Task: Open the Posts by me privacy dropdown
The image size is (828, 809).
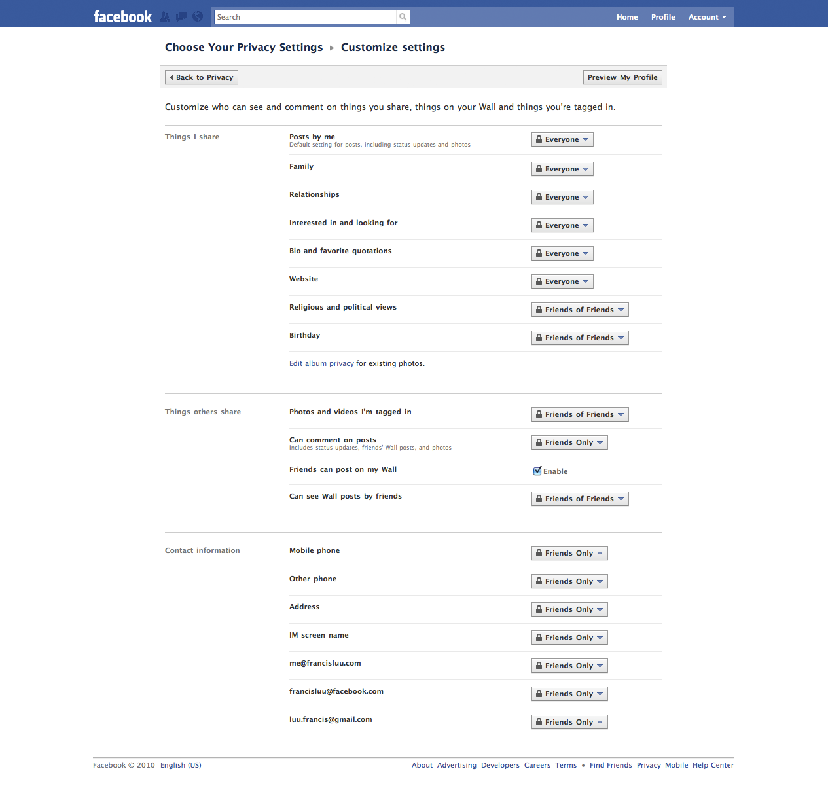Action: [x=562, y=139]
